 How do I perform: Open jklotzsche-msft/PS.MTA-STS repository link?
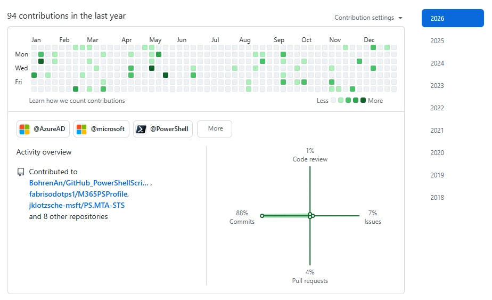(77, 205)
